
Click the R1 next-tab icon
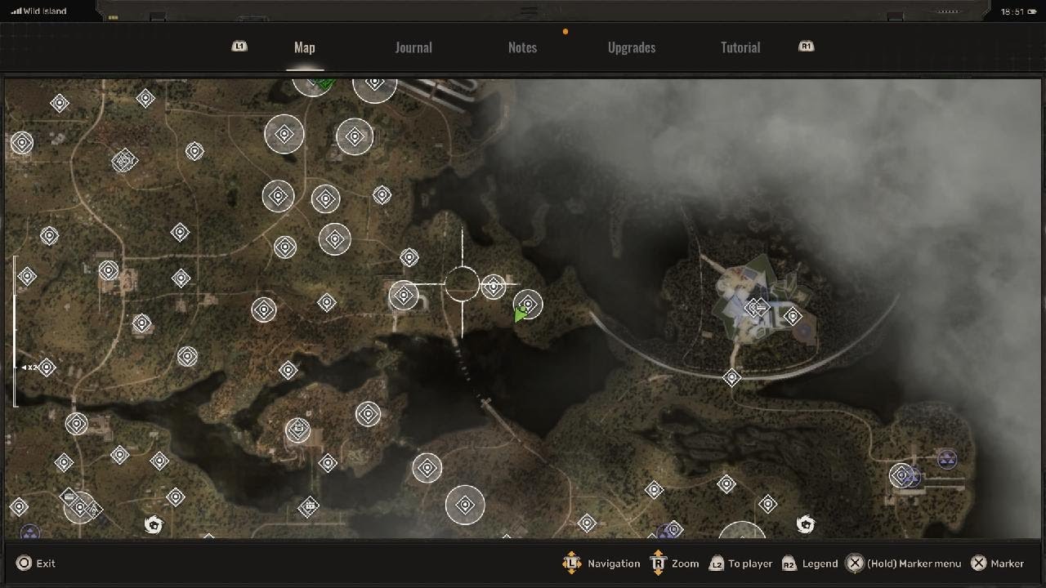[x=807, y=47]
